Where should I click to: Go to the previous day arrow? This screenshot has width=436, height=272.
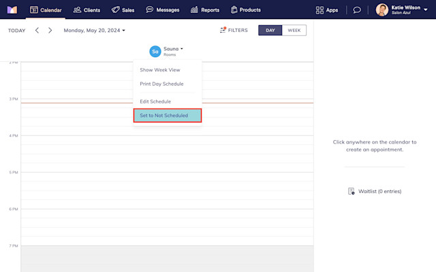pos(37,30)
